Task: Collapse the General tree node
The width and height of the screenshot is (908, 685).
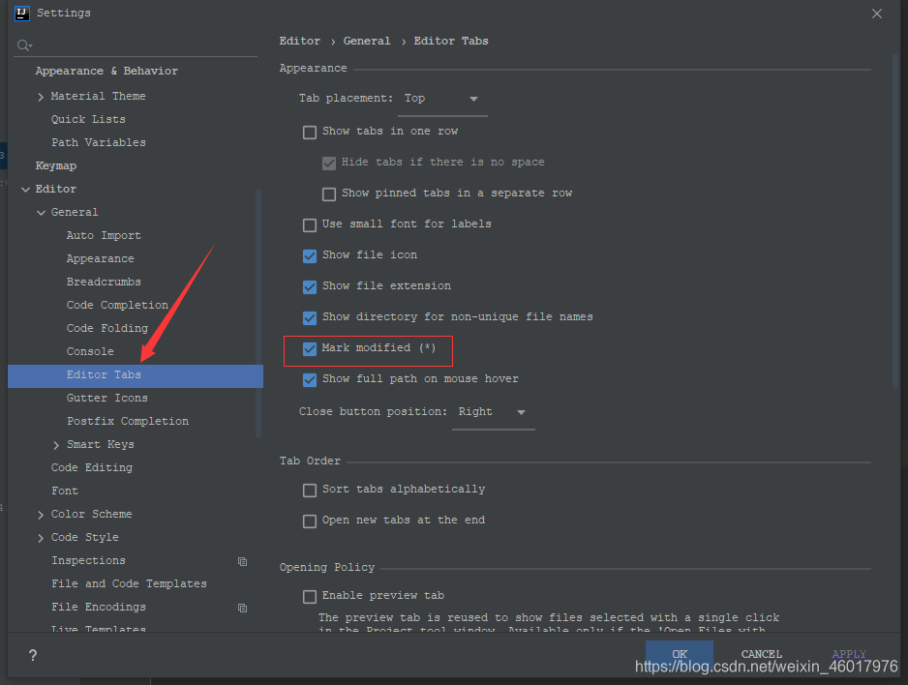Action: pos(41,212)
